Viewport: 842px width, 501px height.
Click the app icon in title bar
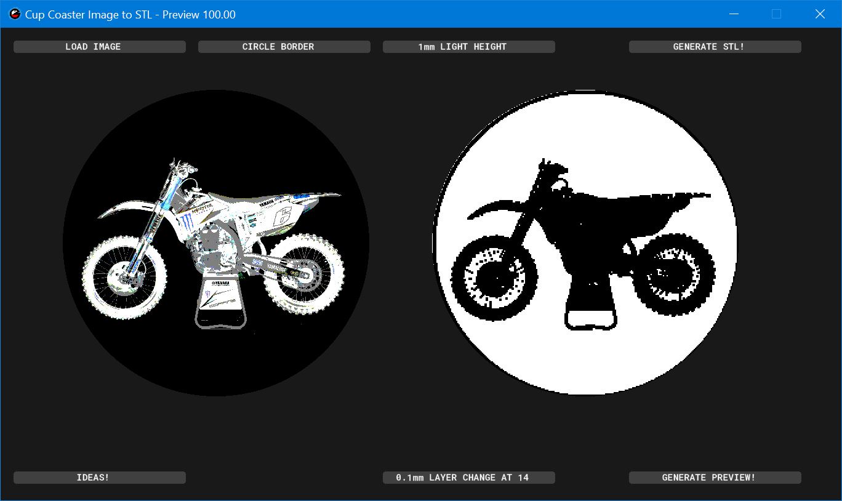pos(15,14)
